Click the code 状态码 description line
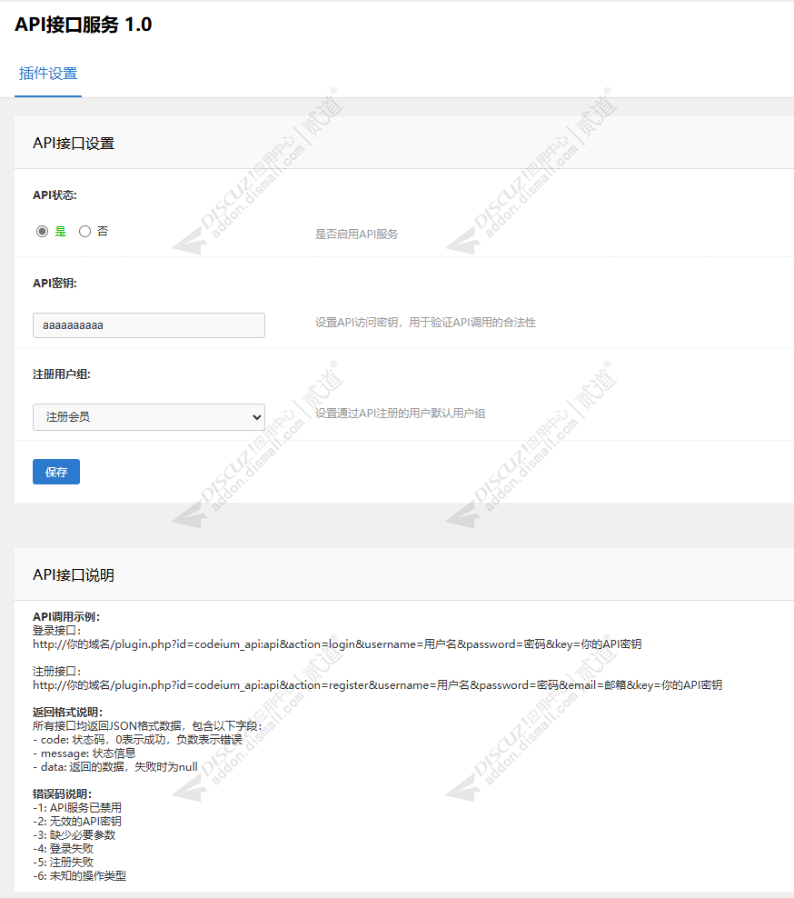This screenshot has width=794, height=898. tap(137, 740)
